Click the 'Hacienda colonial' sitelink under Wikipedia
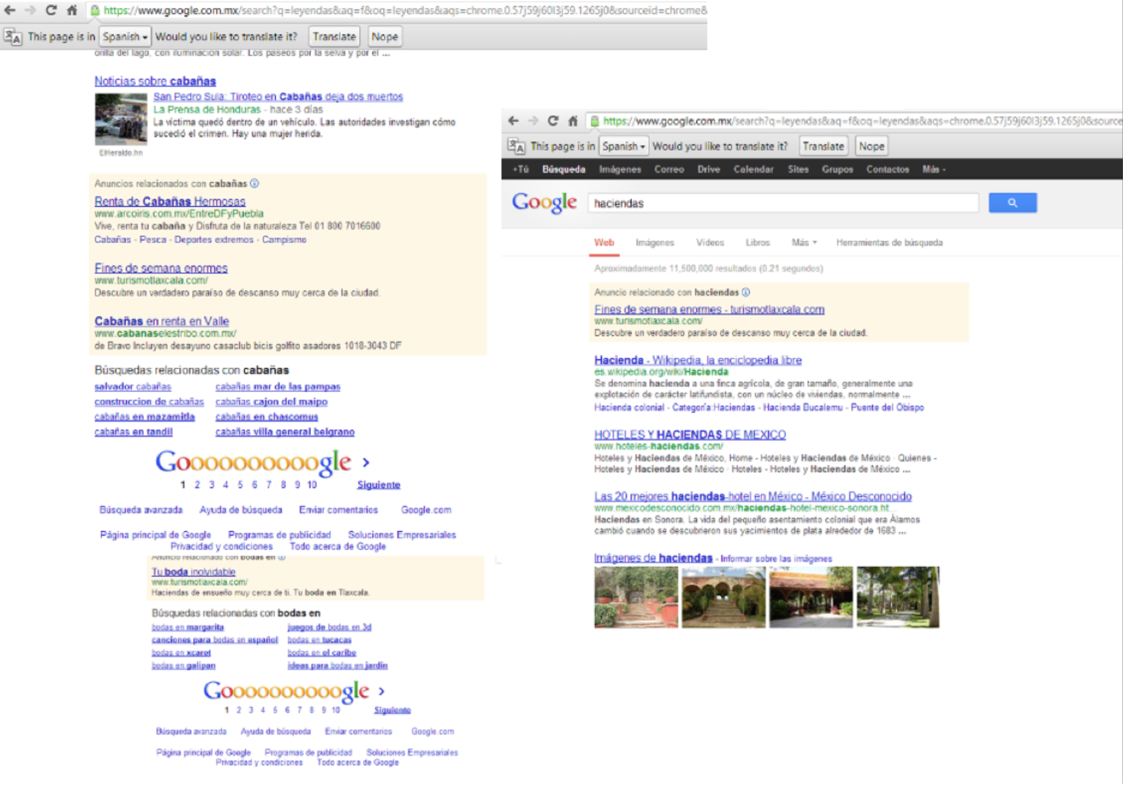This screenshot has height=789, width=1123. (x=629, y=407)
